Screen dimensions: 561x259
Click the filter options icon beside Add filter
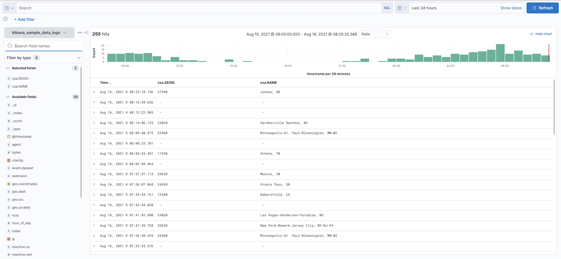6,19
